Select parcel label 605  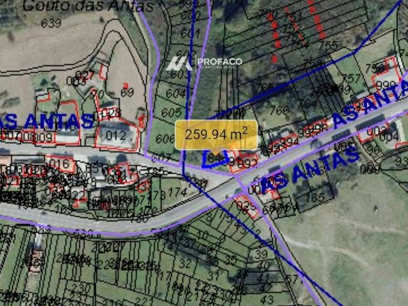coord(171,112)
